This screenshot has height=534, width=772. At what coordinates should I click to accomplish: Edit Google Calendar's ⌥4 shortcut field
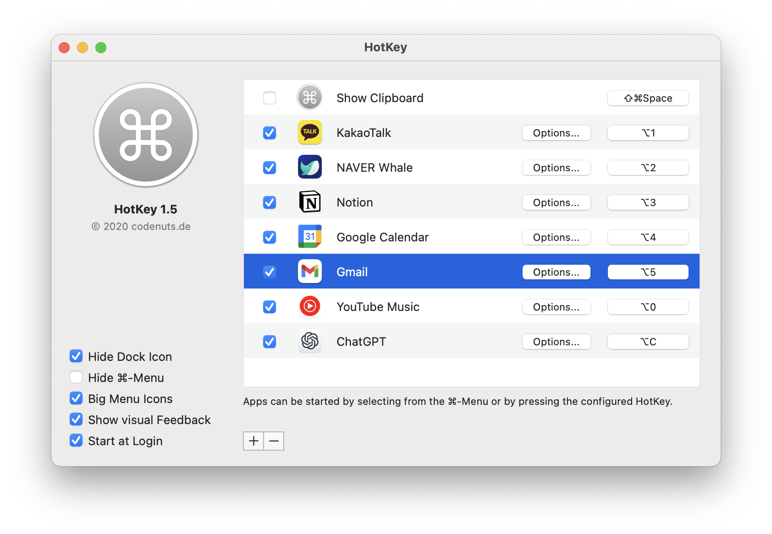click(x=648, y=237)
